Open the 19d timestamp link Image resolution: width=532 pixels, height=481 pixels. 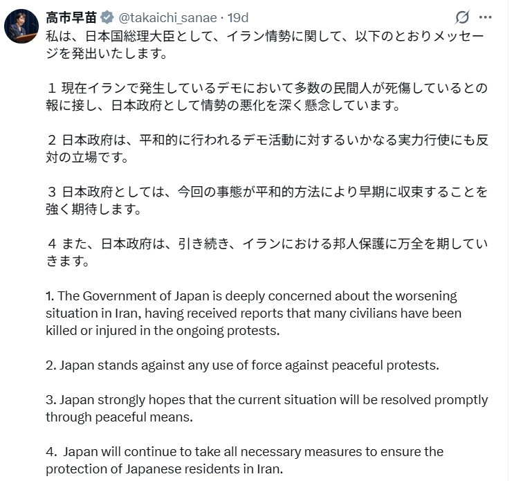pos(237,17)
